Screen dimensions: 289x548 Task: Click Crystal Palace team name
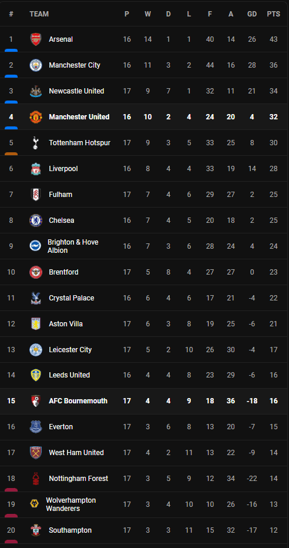(72, 298)
